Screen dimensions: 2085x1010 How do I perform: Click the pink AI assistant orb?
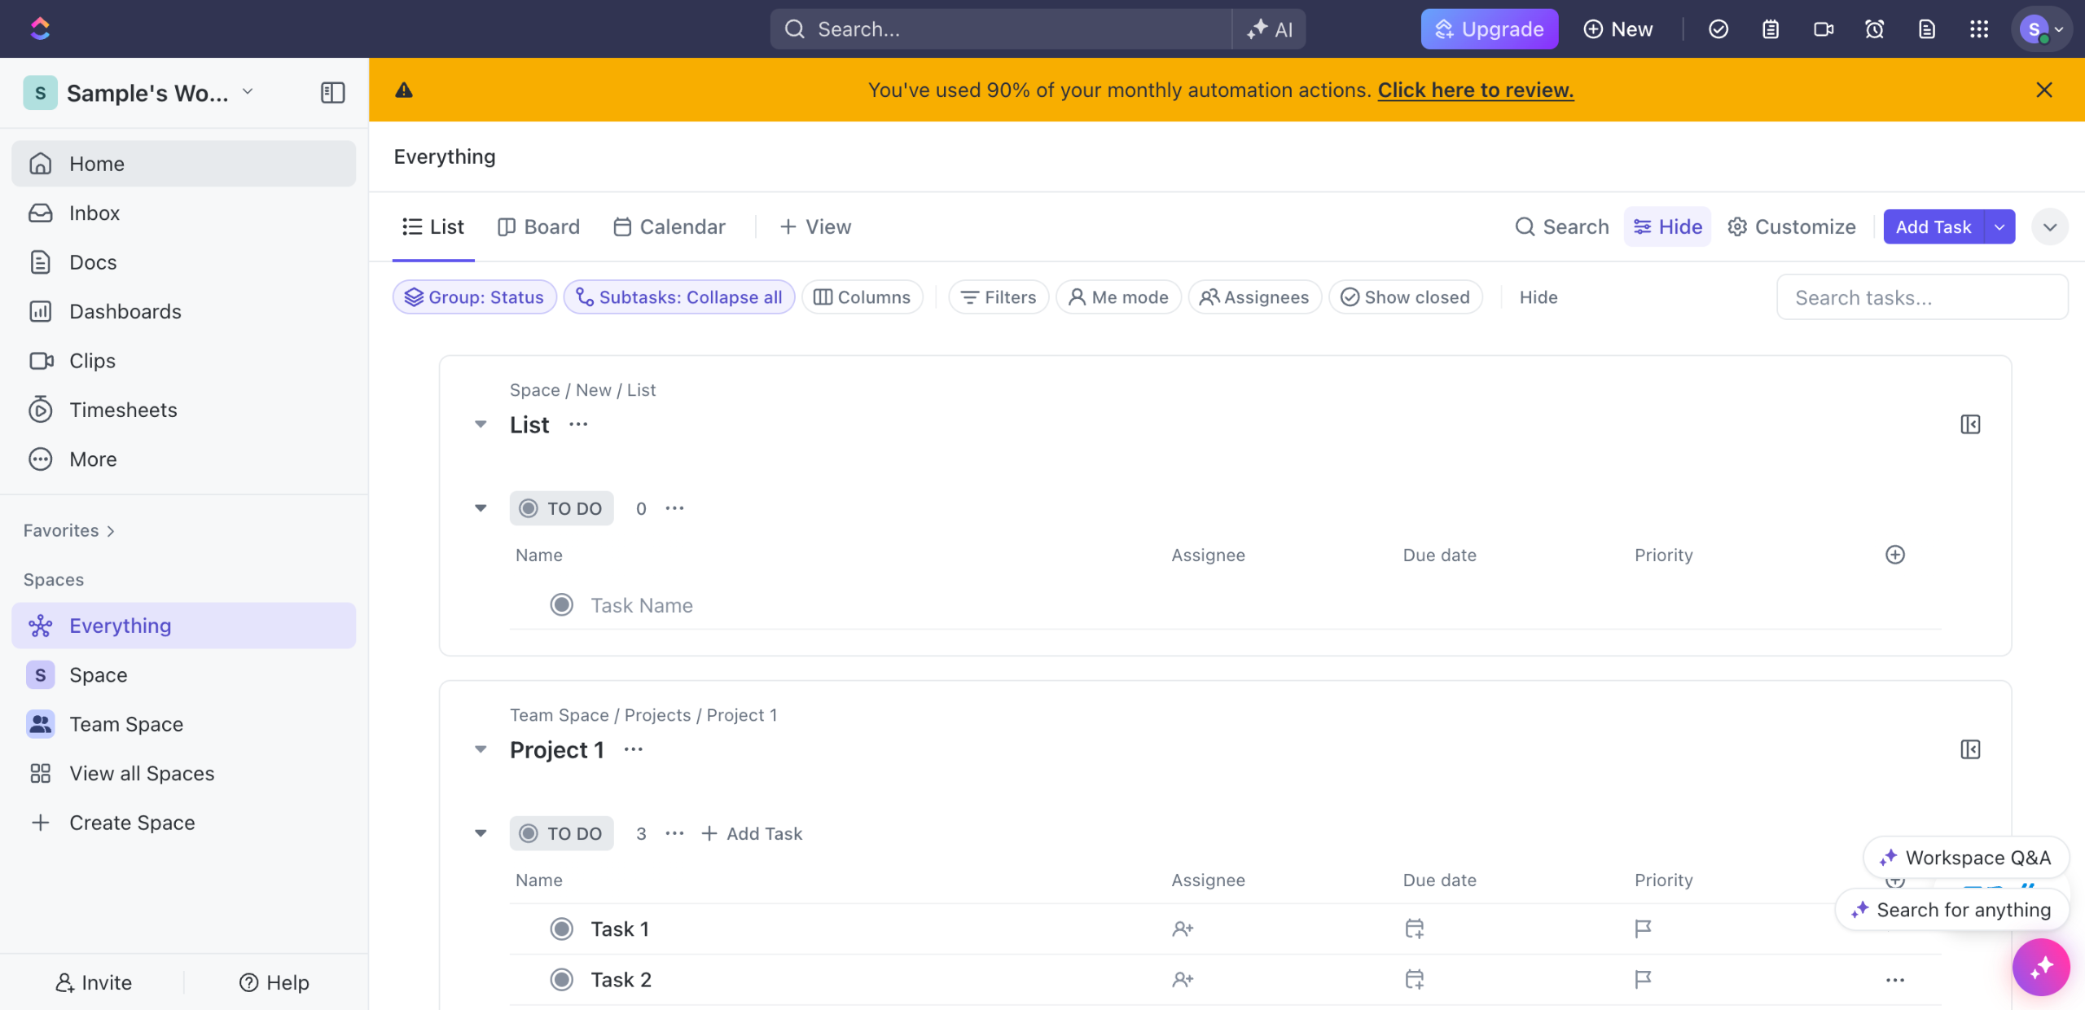click(2040, 967)
